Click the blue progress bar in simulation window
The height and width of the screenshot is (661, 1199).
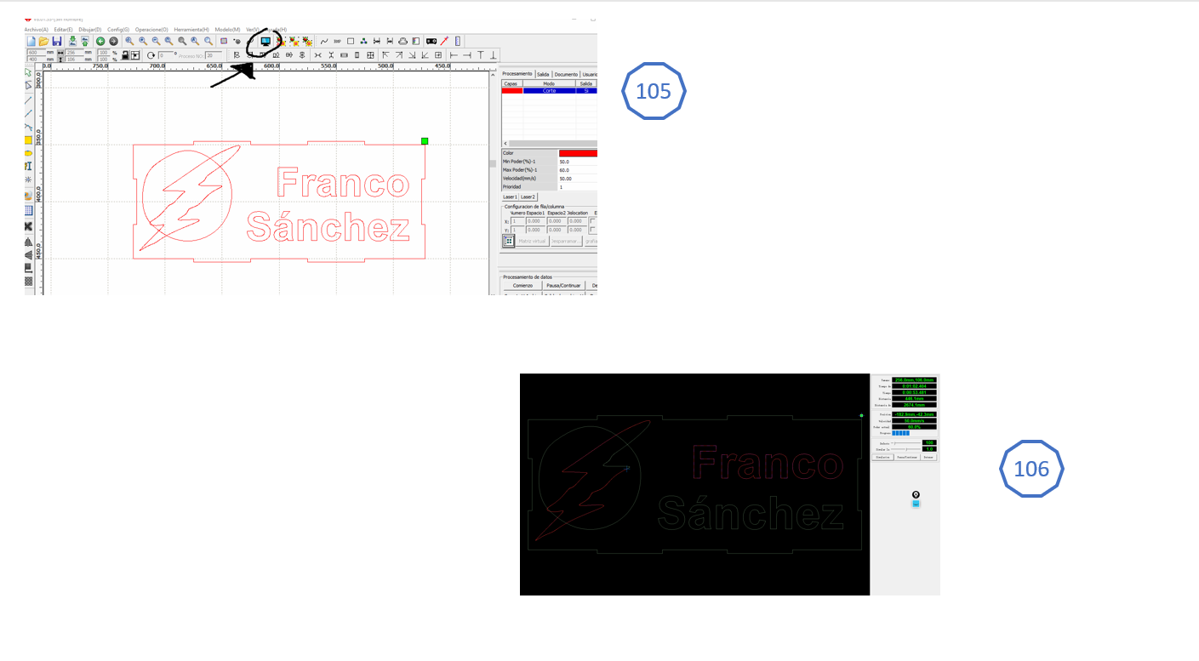click(901, 433)
